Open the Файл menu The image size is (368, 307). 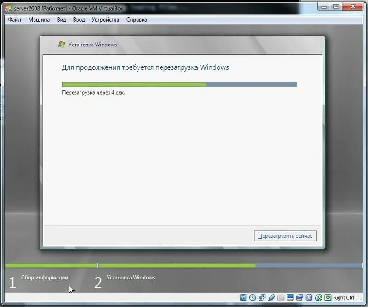tap(15, 20)
